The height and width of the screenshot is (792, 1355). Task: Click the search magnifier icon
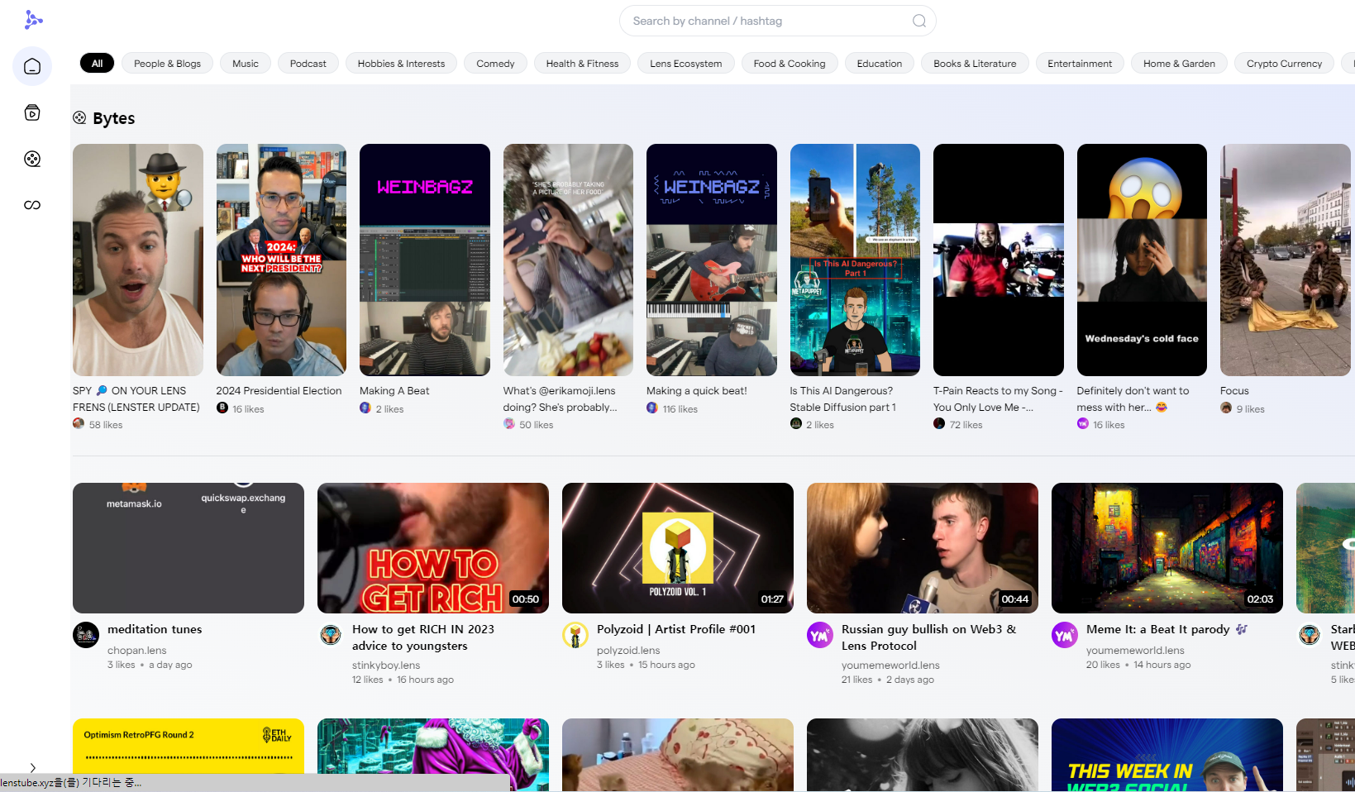click(x=918, y=21)
